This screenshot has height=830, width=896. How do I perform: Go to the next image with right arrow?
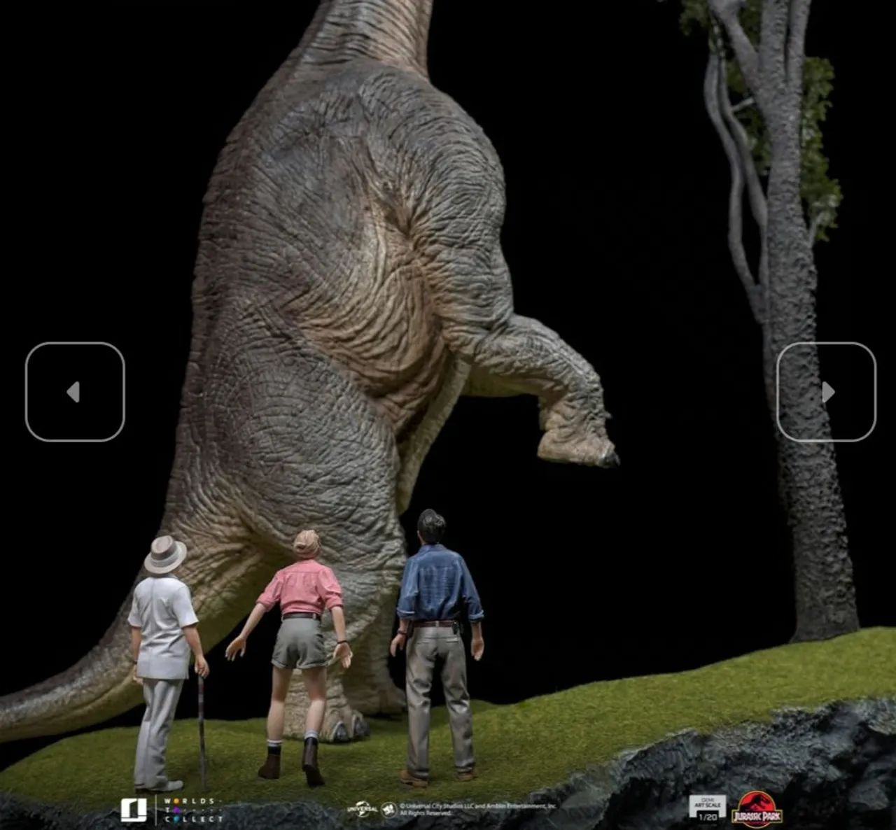pos(826,392)
